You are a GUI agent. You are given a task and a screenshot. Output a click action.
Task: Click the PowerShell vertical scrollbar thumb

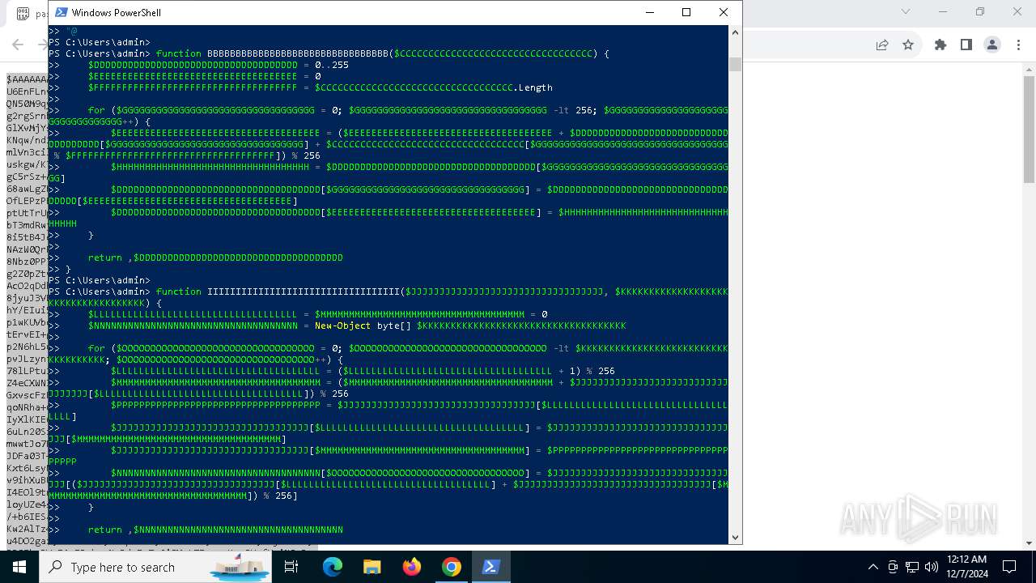(735, 65)
